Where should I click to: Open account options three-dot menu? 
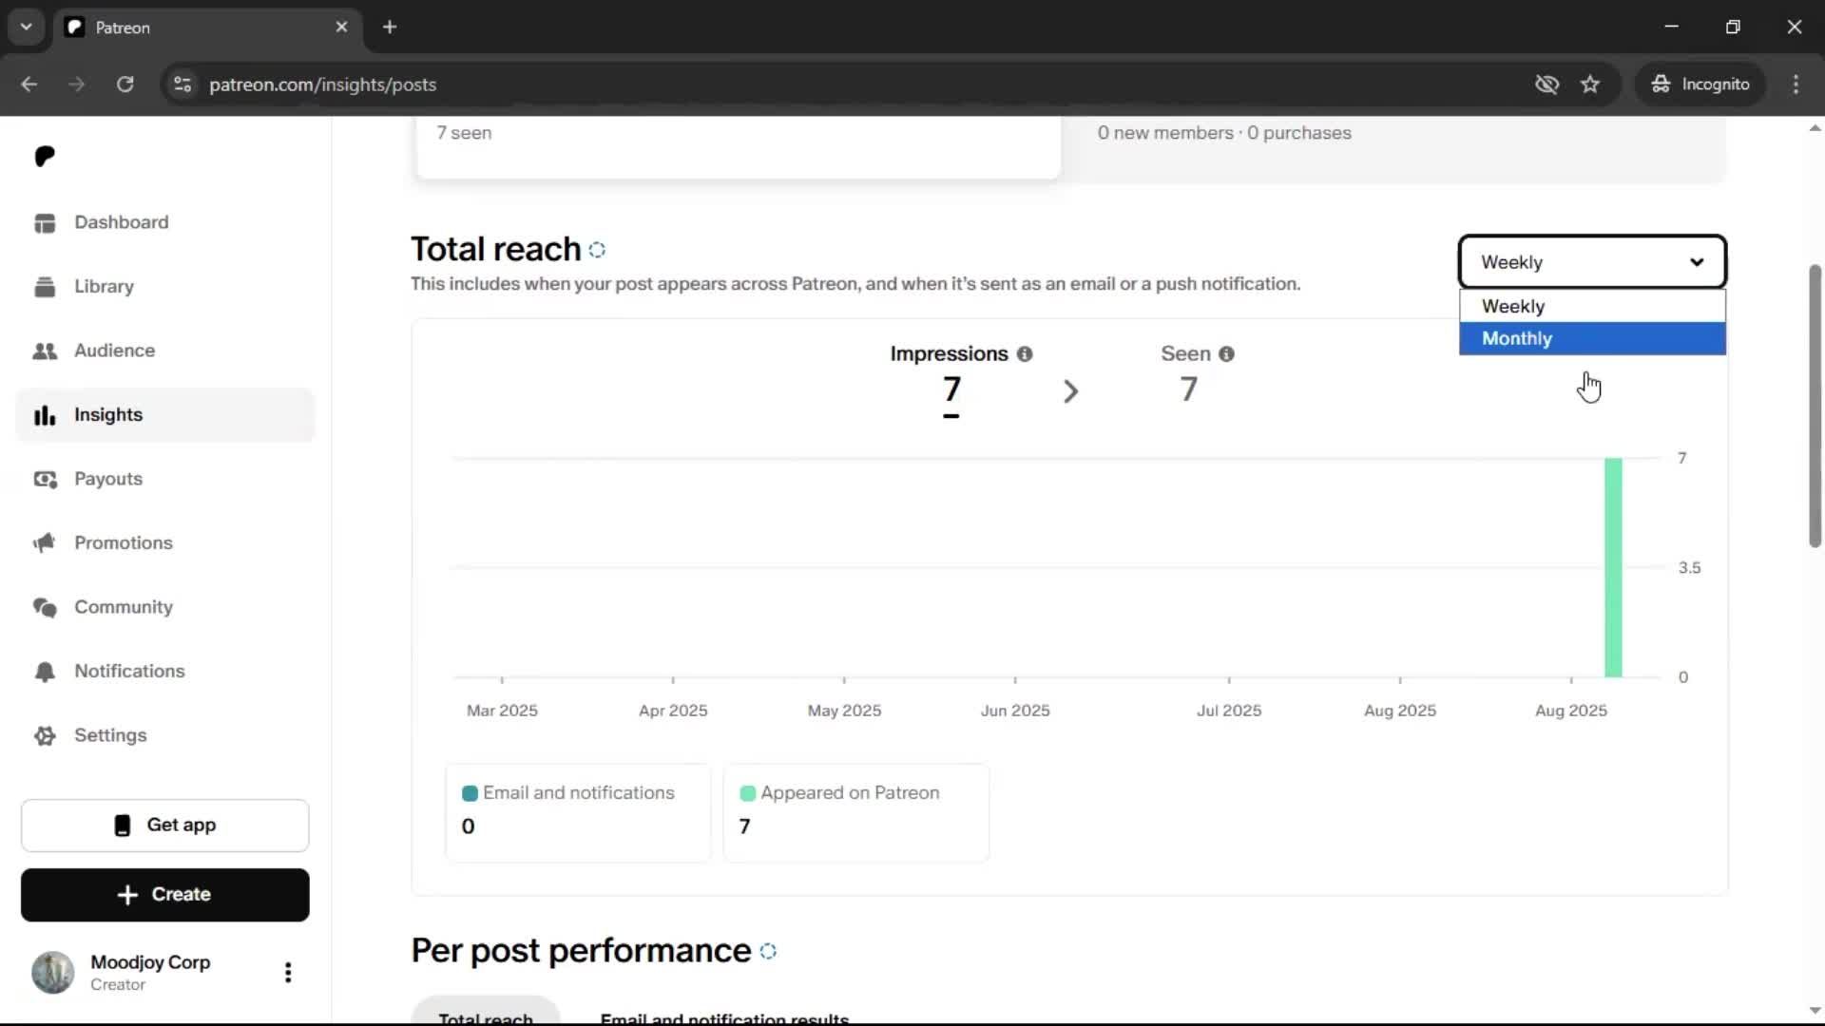coord(288,972)
